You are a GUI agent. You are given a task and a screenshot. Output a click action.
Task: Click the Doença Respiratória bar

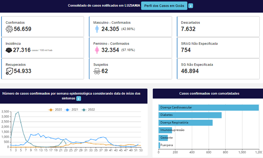185,123
